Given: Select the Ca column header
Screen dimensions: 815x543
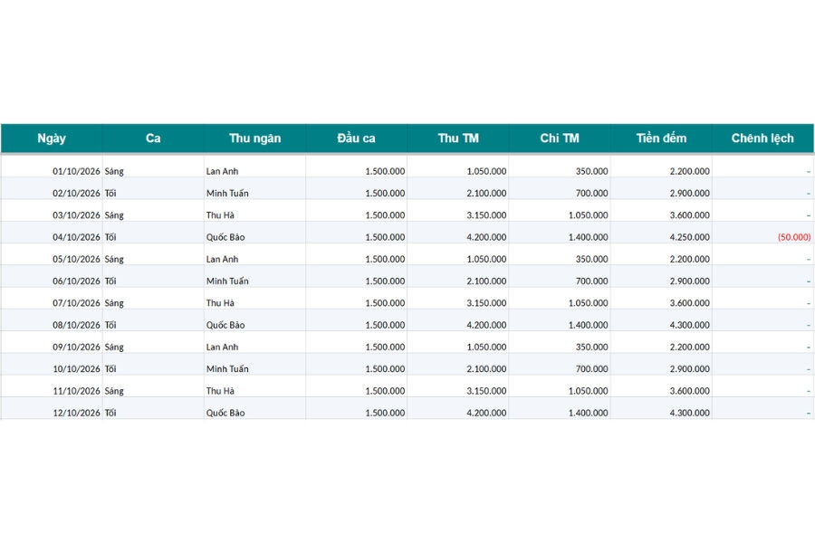Looking at the screenshot, I should coord(153,138).
